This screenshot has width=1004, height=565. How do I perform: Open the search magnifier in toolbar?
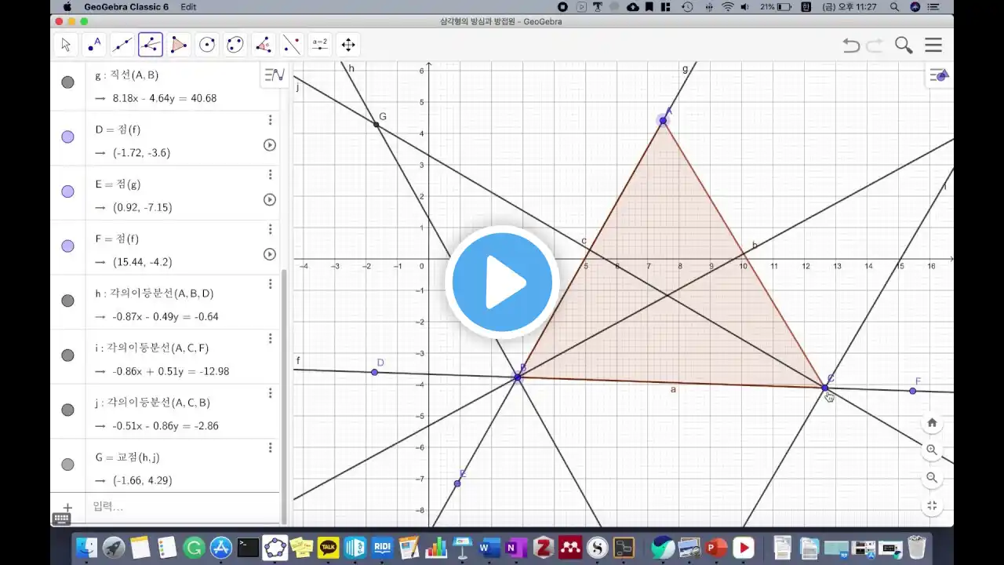(x=904, y=46)
